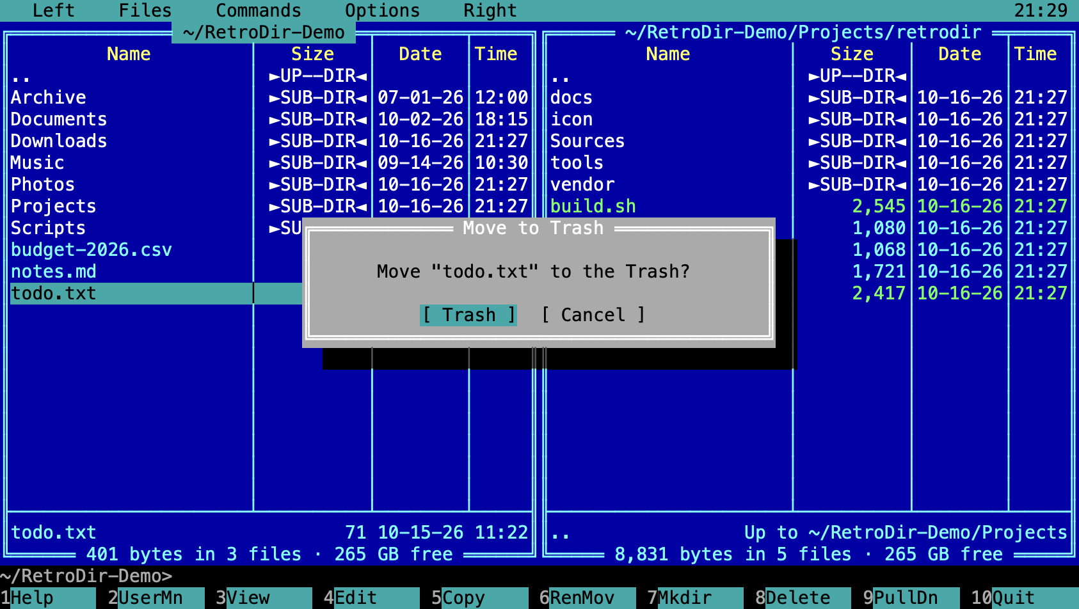The height and width of the screenshot is (609, 1079).
Task: Click the 8Delete function key
Action: pyautogui.click(x=803, y=597)
